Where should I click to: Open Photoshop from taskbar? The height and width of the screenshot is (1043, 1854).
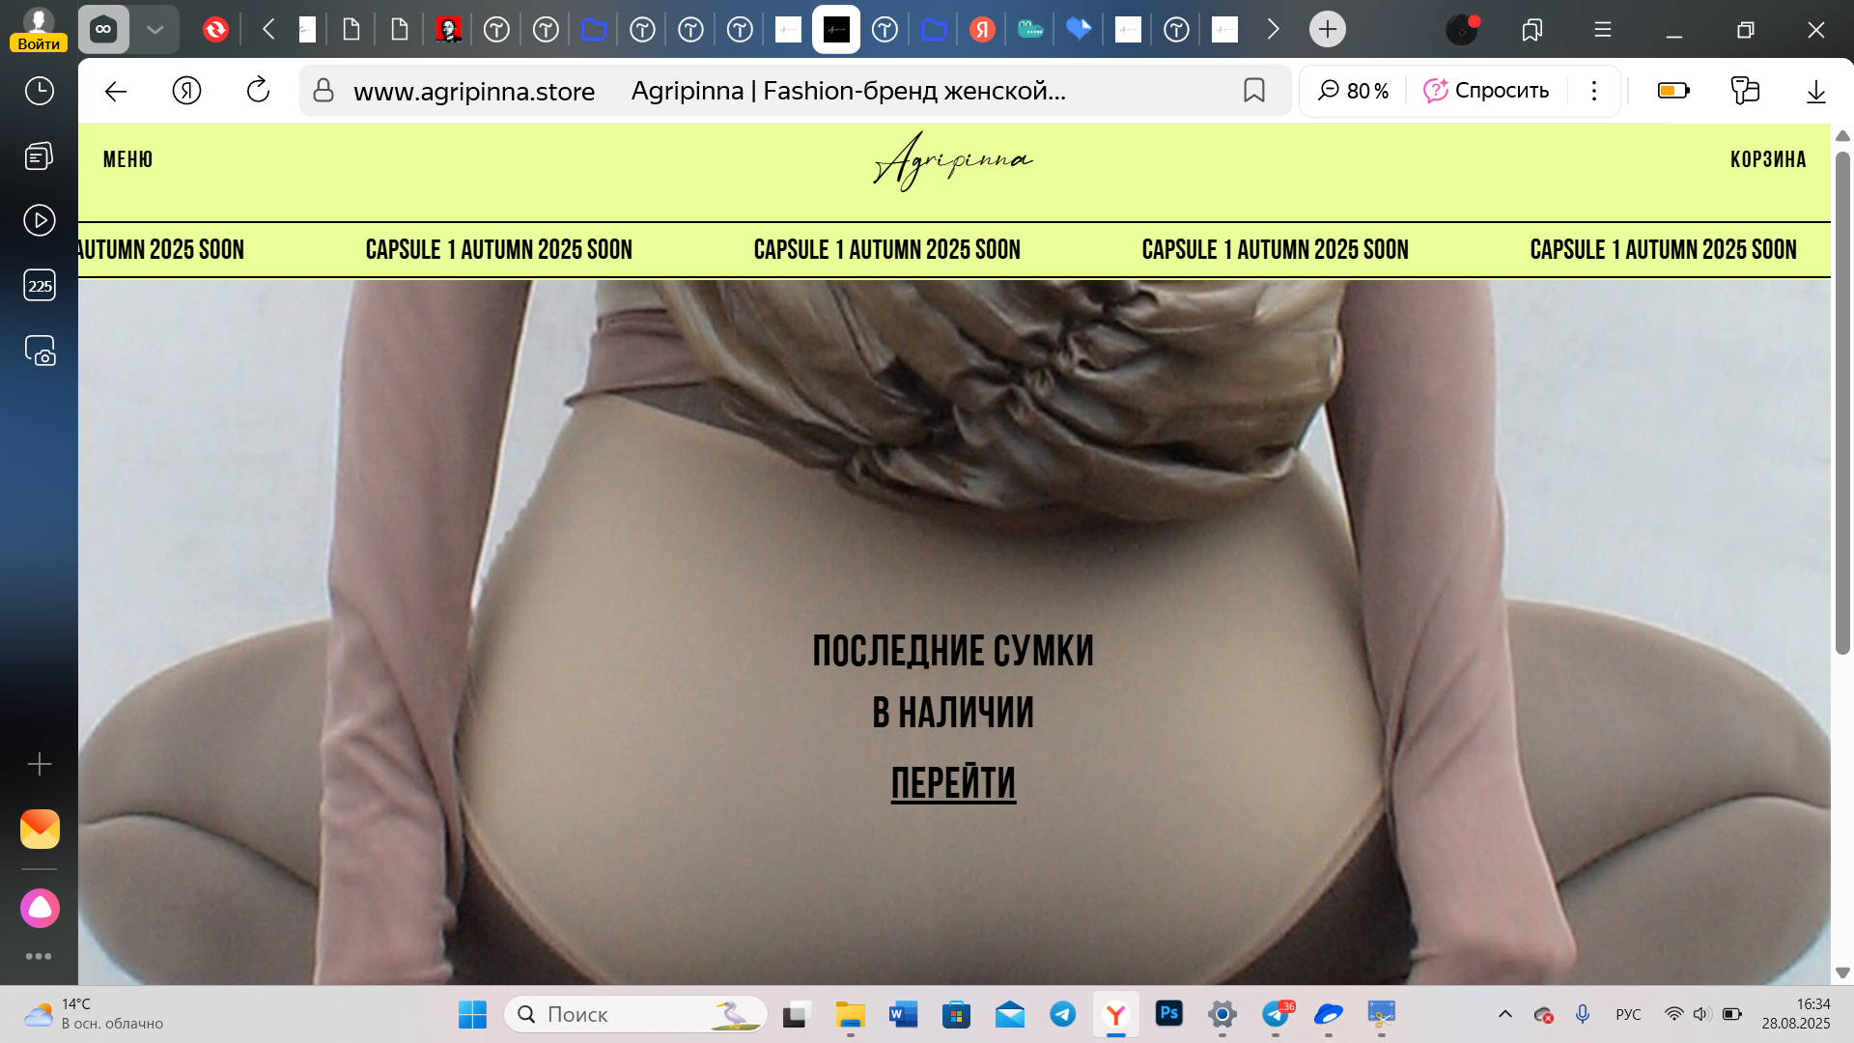[1169, 1014]
